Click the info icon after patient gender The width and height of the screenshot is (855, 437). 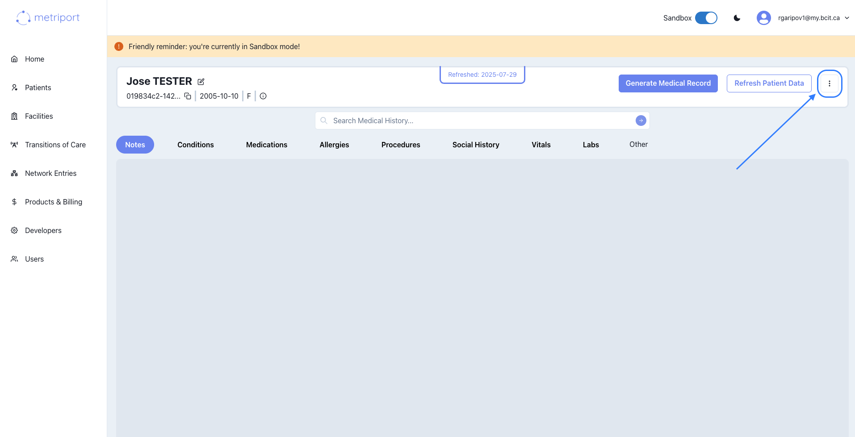click(263, 96)
